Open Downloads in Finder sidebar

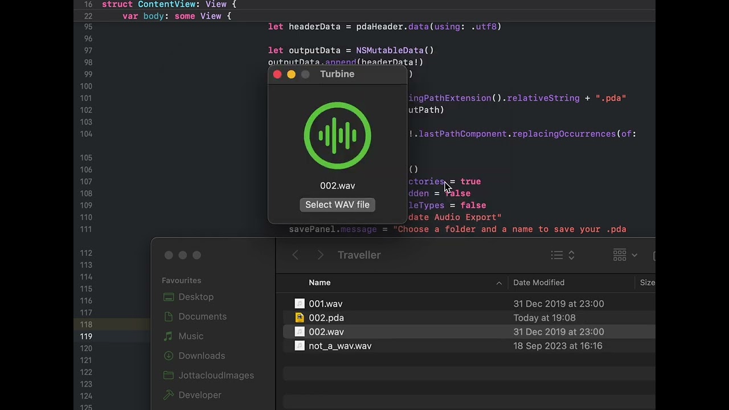pyautogui.click(x=202, y=356)
